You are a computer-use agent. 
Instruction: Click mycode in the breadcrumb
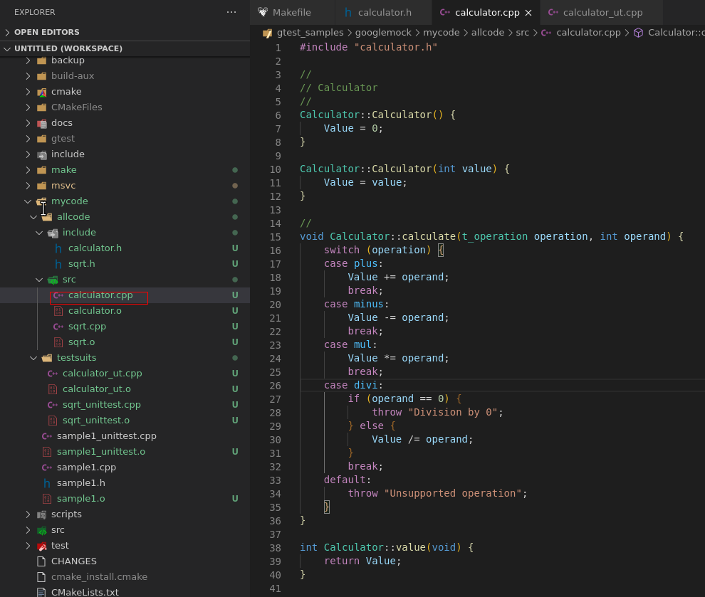pyautogui.click(x=441, y=33)
